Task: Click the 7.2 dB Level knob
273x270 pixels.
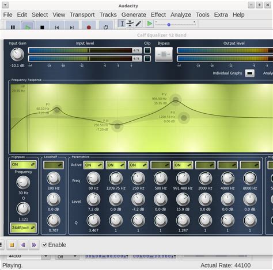Action: (x=93, y=199)
